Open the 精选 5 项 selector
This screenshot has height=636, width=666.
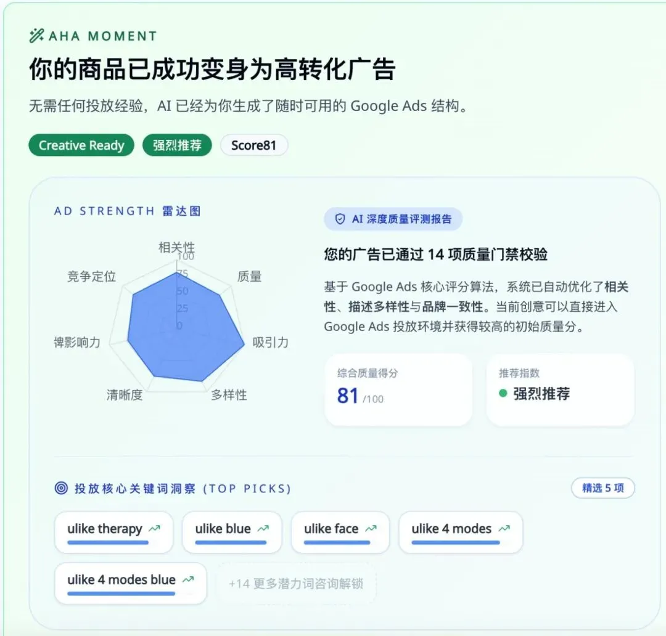coord(602,488)
